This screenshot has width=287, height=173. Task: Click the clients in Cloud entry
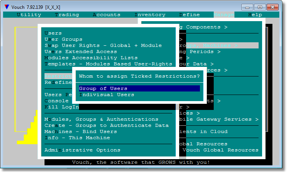click(203, 131)
